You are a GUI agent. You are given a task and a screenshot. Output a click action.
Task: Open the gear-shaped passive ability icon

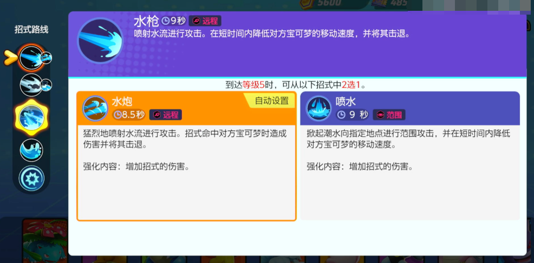coord(31,178)
